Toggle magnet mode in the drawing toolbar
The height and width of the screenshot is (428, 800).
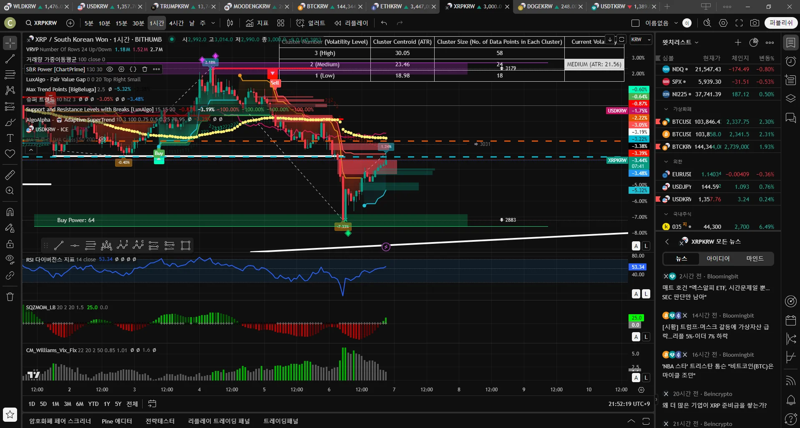10,212
